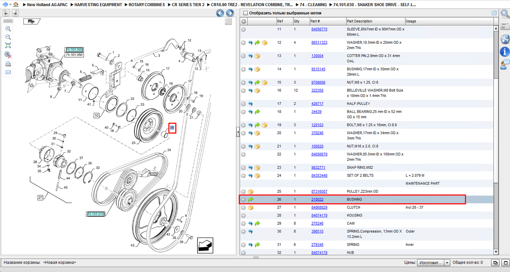
Task: Open the news icon in the right sidebar
Action: click(x=505, y=27)
